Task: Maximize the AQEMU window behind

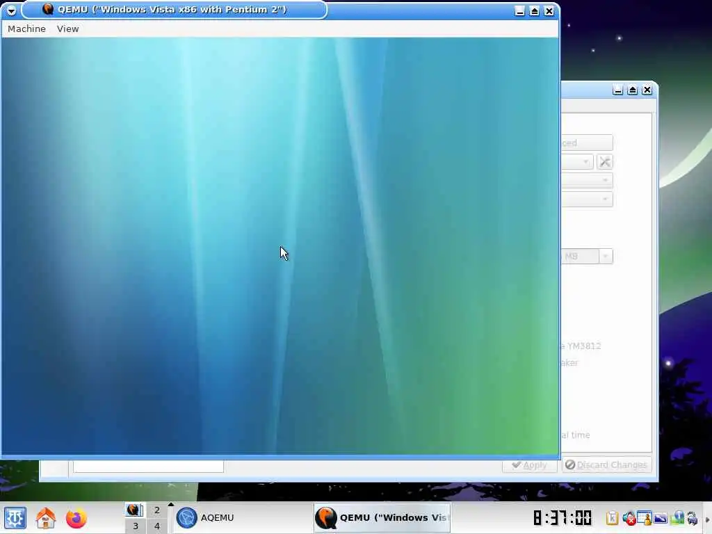Action: coord(633,90)
